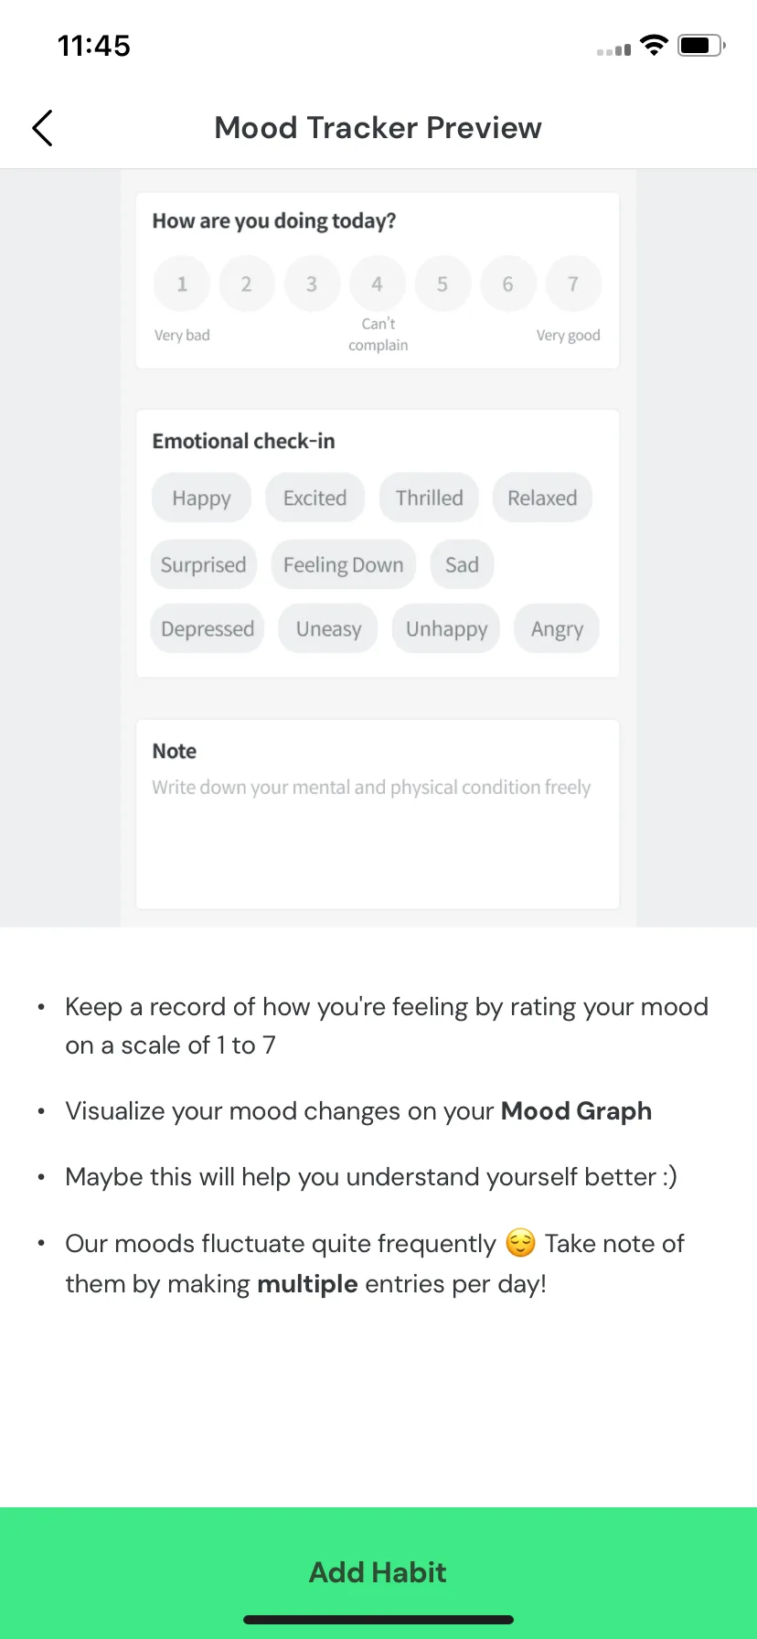Choose mood rating 6
Viewport: 757px width, 1639px height.
tap(507, 284)
